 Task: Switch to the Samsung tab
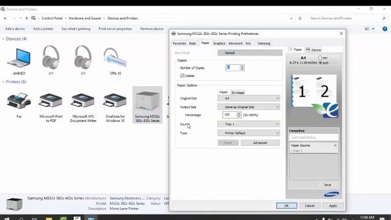264,43
